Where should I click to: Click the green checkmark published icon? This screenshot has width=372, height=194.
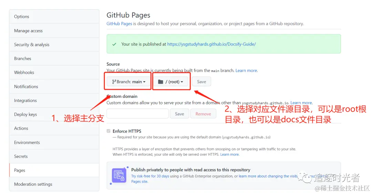pos(114,44)
